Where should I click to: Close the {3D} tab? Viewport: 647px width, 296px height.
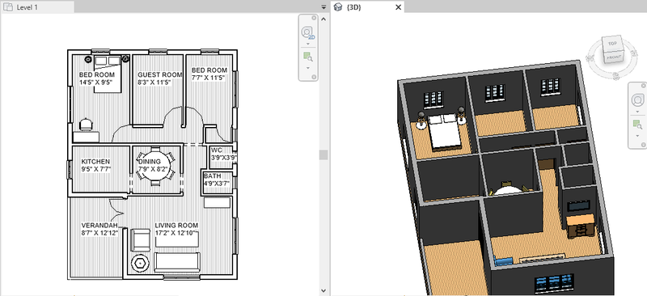398,7
